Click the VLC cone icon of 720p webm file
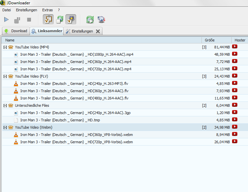 pyautogui.click(x=16, y=142)
